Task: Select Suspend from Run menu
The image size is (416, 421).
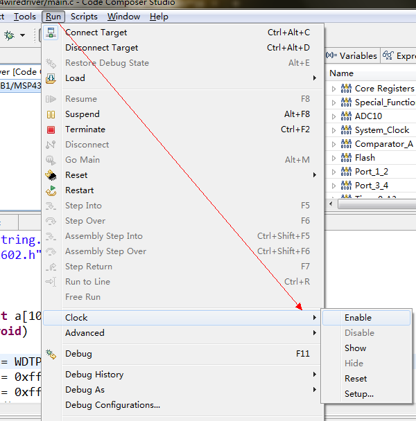Action: pyautogui.click(x=183, y=114)
